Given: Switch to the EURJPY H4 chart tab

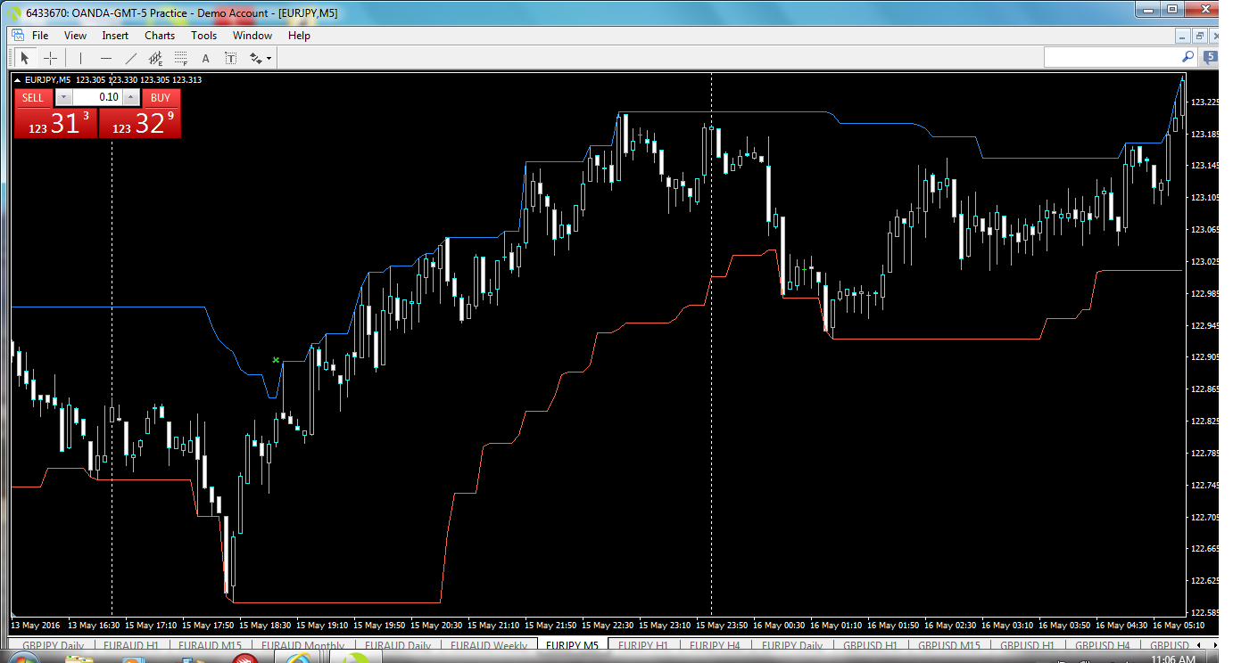Looking at the screenshot, I should click(x=716, y=645).
